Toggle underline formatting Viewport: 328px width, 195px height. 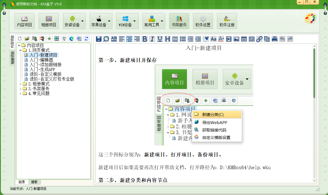tap(160, 39)
